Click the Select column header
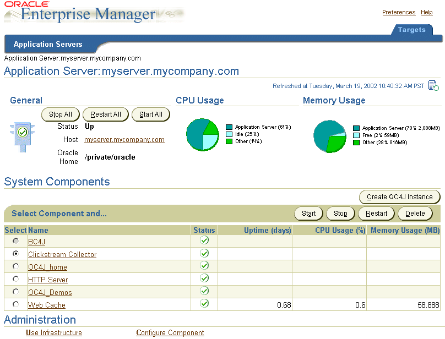Viewport: 445px width, 339px height. point(15,230)
